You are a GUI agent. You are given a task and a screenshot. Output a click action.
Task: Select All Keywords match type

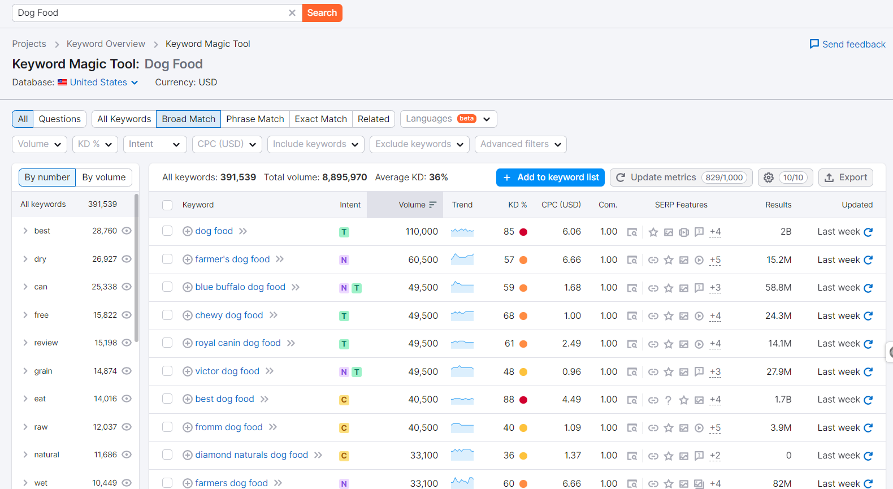(124, 119)
